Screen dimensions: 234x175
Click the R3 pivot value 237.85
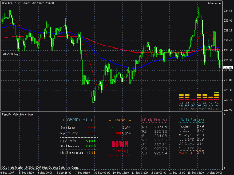[x=160, y=127]
